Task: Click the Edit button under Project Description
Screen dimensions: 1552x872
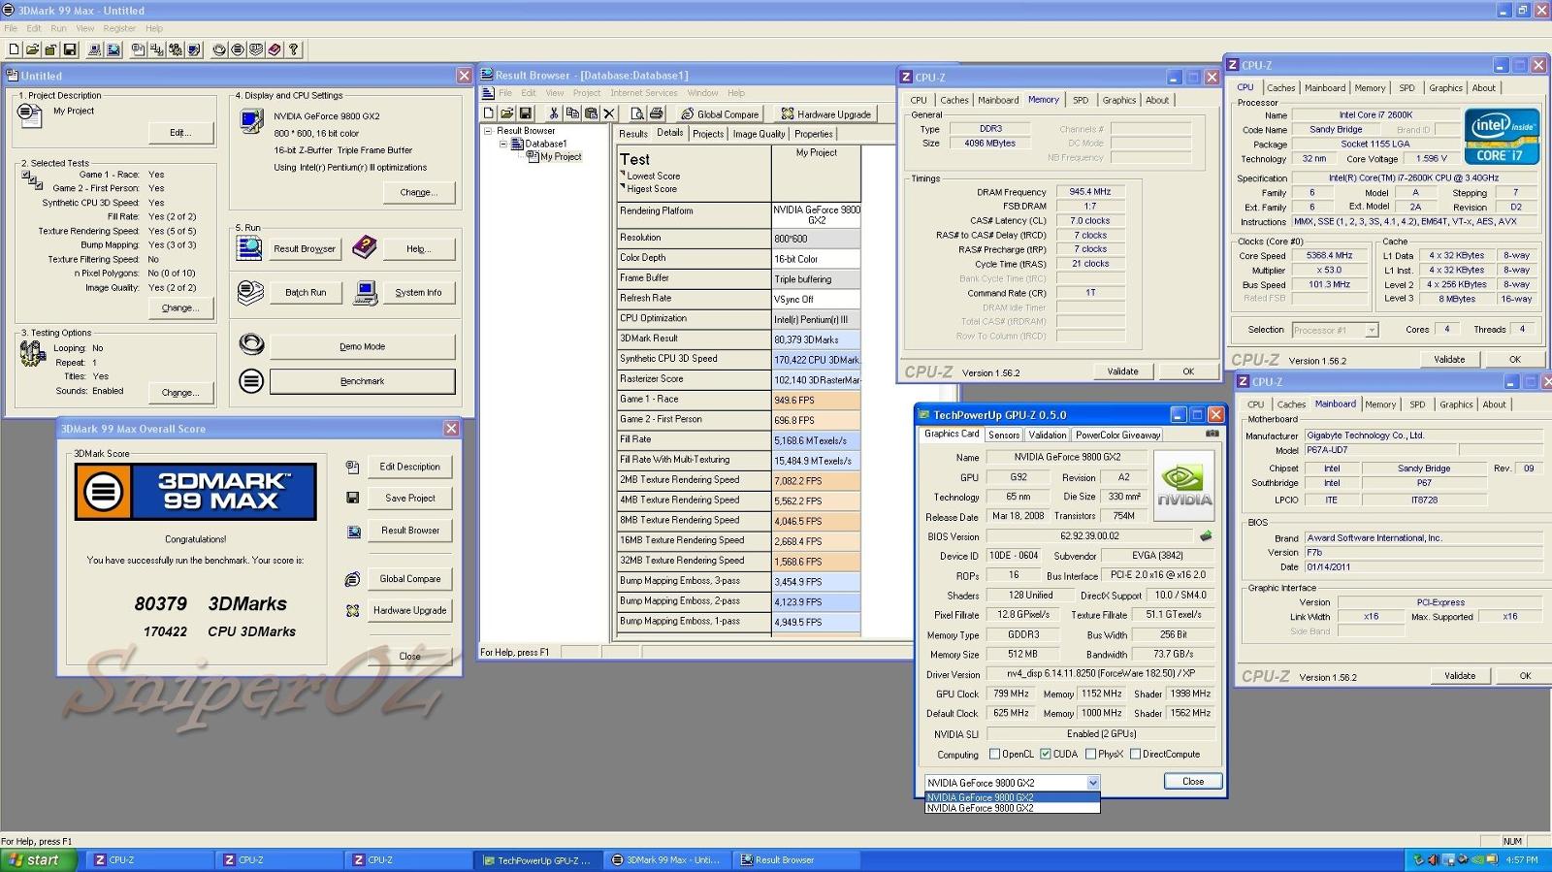Action: [x=180, y=133]
